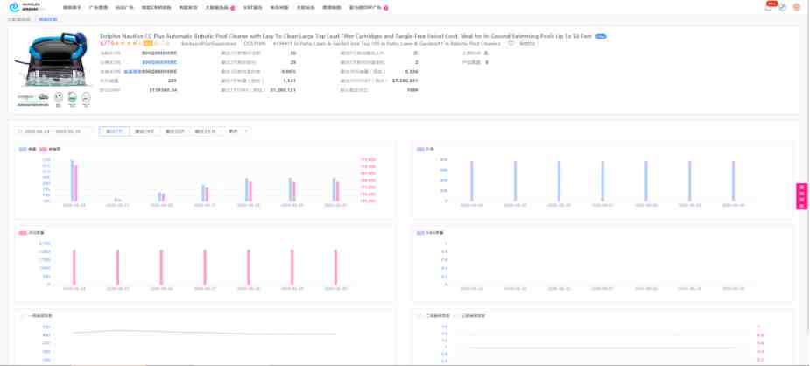The width and height of the screenshot is (810, 366).
Task: Click the value '$139365.34' in the product stats
Action: pyautogui.click(x=163, y=90)
